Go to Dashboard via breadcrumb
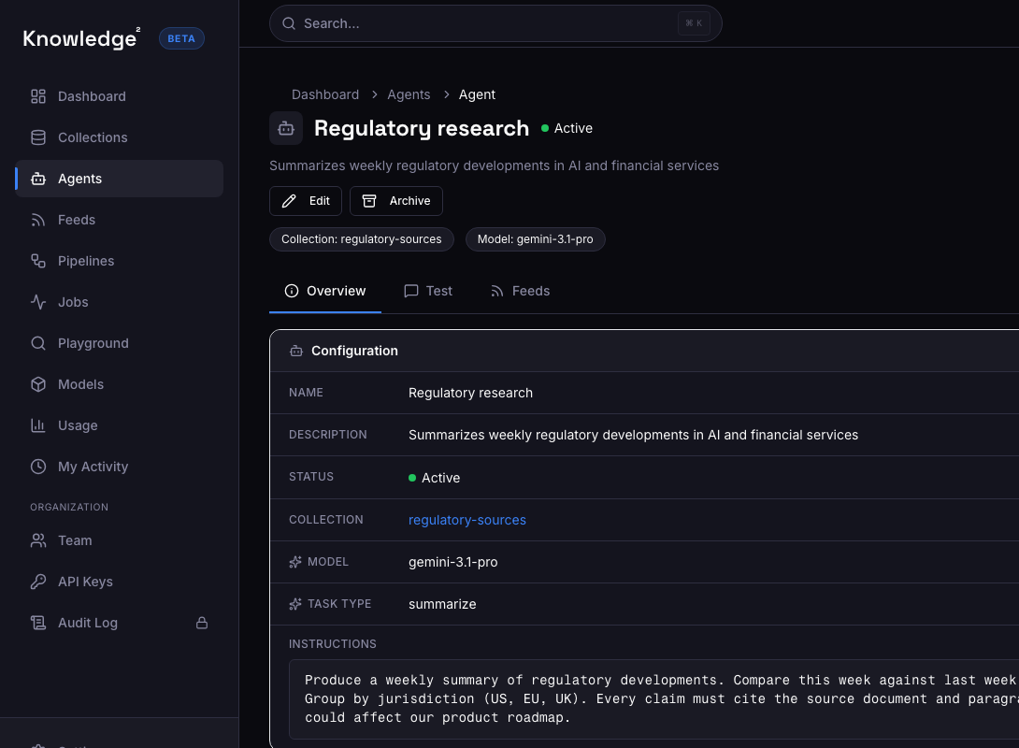 tap(325, 94)
